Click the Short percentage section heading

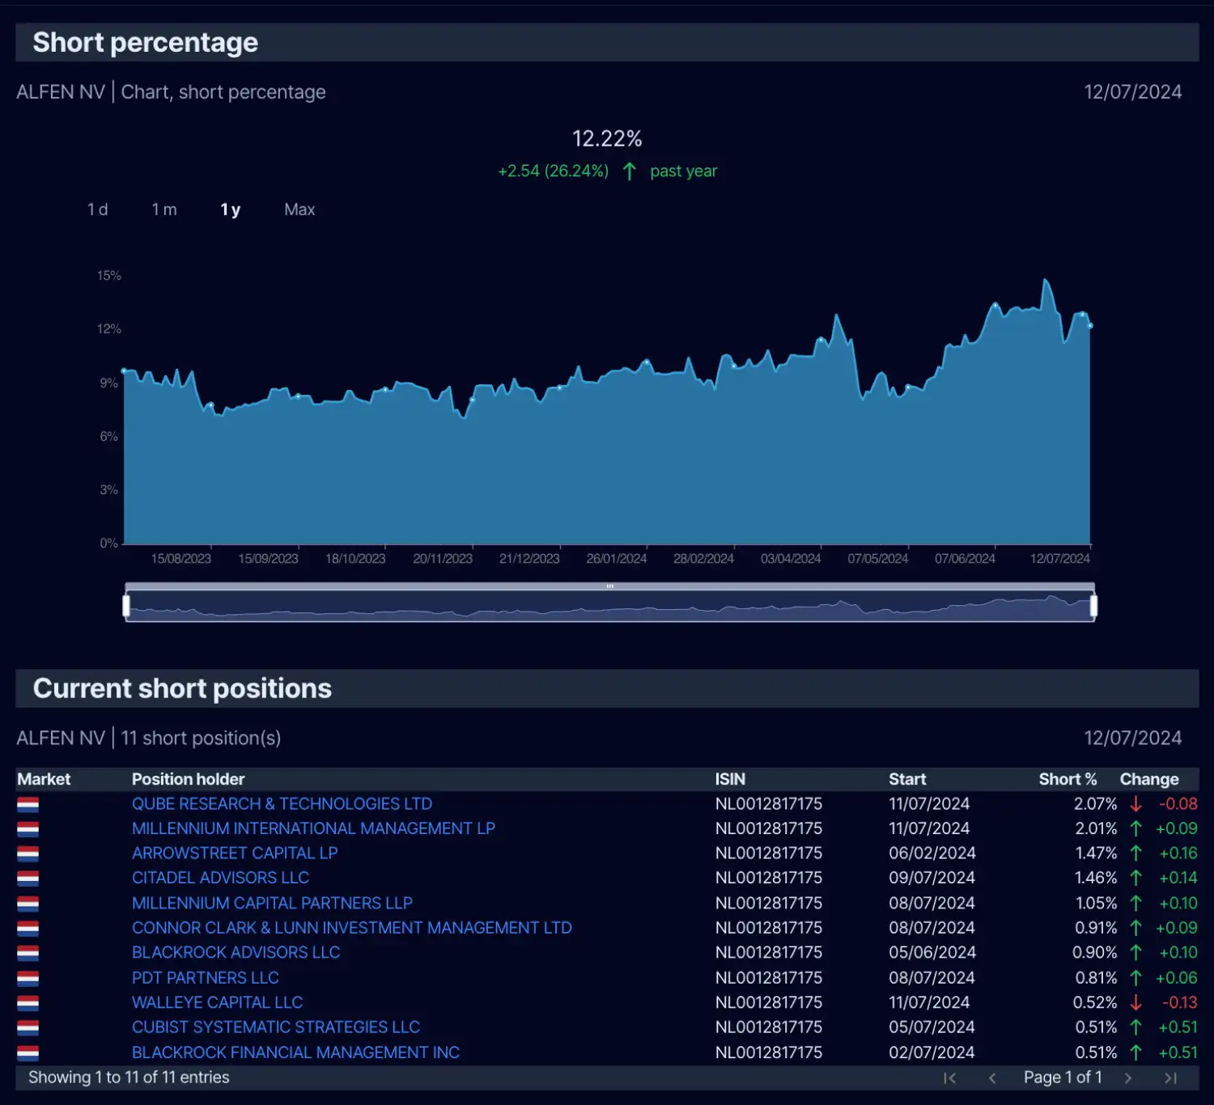point(146,42)
